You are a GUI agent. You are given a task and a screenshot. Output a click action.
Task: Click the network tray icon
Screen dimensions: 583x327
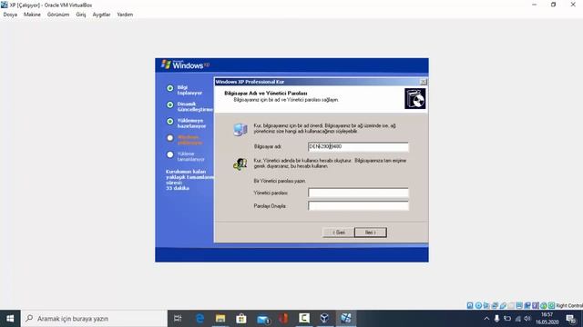coord(517,319)
